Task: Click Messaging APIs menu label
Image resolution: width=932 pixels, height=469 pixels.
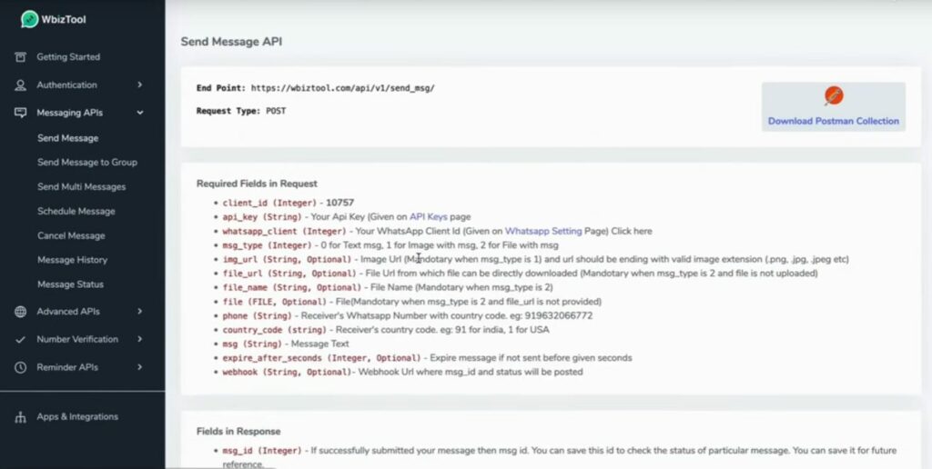Action: pyautogui.click(x=69, y=113)
